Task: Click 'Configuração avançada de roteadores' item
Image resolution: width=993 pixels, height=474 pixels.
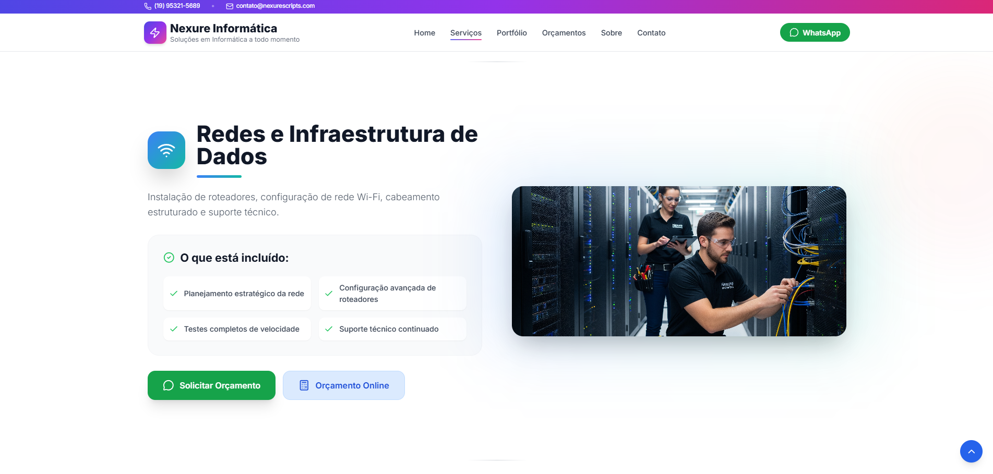Action: pyautogui.click(x=392, y=294)
